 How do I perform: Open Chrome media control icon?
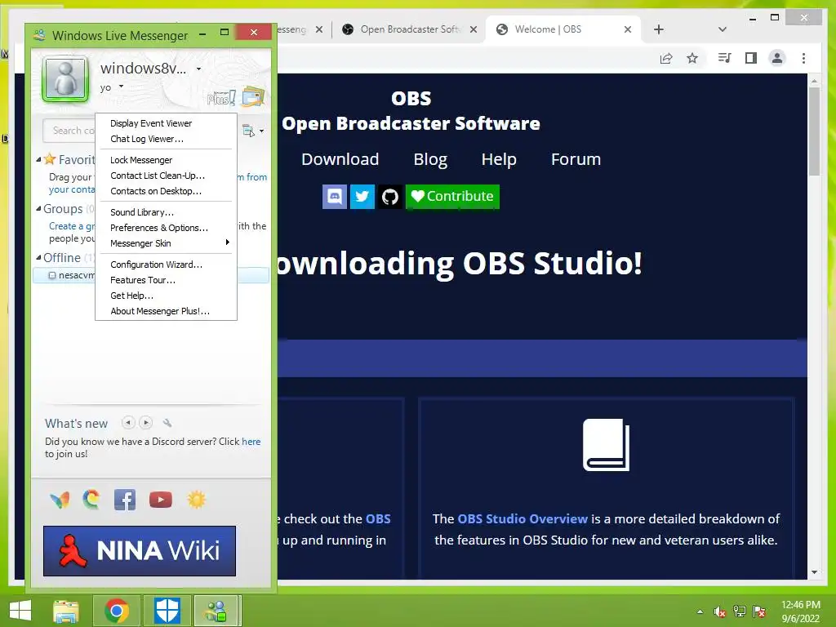click(x=724, y=58)
